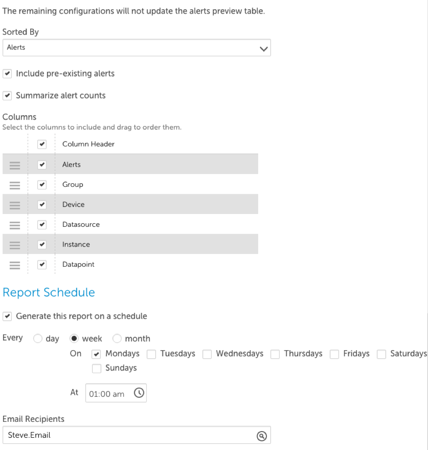Toggle Summarize alert counts checkbox
428x450 pixels.
click(x=7, y=95)
